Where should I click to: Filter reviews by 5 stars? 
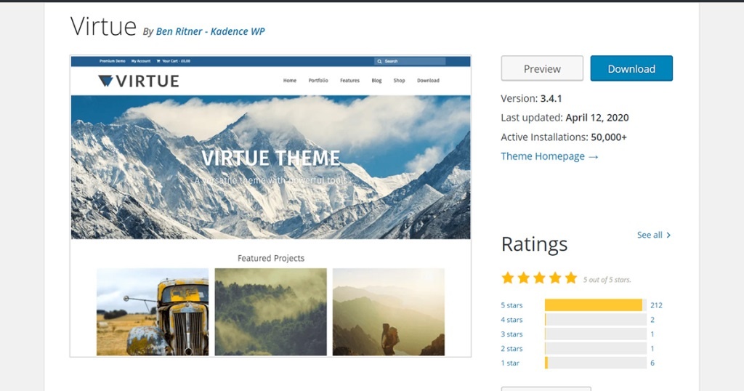pyautogui.click(x=511, y=305)
